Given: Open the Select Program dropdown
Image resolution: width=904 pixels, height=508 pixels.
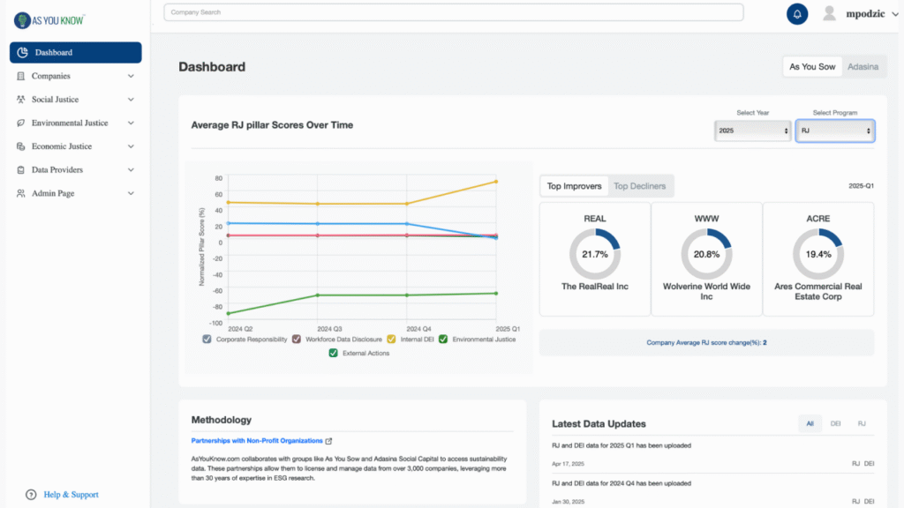Looking at the screenshot, I should [835, 131].
